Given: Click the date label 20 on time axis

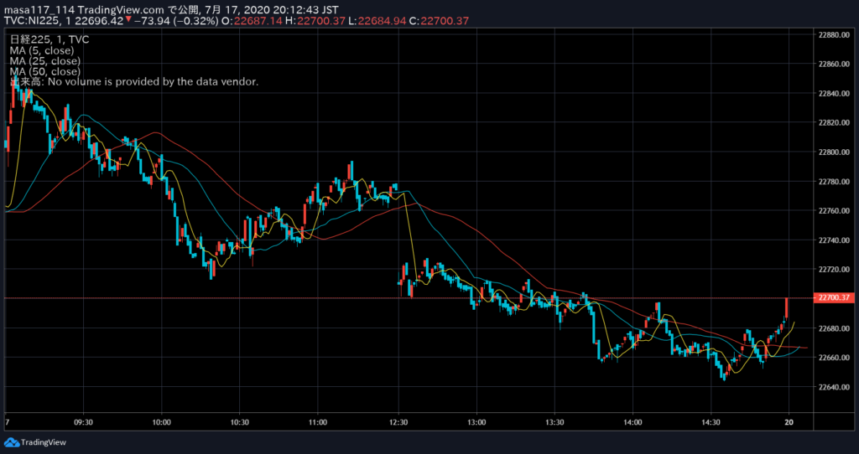Looking at the screenshot, I should click(x=789, y=422).
